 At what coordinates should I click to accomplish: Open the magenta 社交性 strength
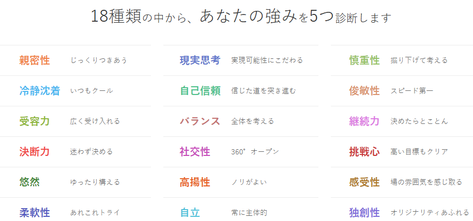coord(195,152)
